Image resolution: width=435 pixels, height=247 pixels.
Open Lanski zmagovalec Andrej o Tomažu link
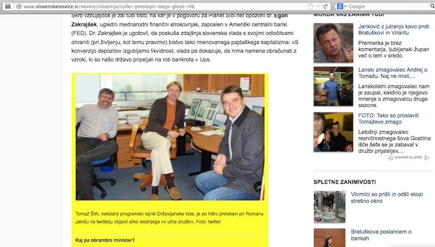[393, 73]
